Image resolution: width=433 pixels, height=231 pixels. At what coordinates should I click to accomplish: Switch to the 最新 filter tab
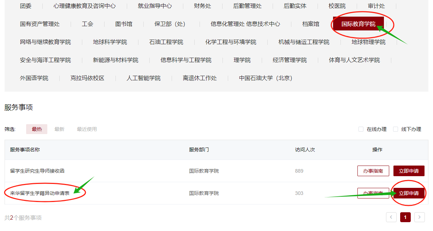tap(59, 129)
